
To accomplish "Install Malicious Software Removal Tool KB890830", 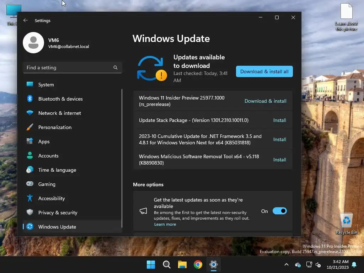I will tap(279, 160).
